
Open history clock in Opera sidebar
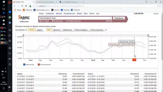tap(10, 64)
